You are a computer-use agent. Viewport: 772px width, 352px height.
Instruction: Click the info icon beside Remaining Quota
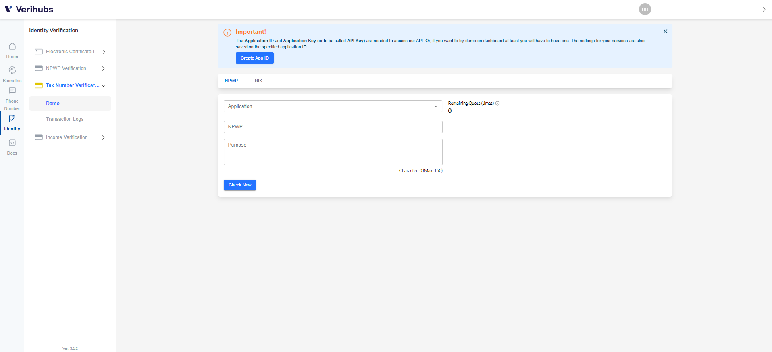coord(497,104)
